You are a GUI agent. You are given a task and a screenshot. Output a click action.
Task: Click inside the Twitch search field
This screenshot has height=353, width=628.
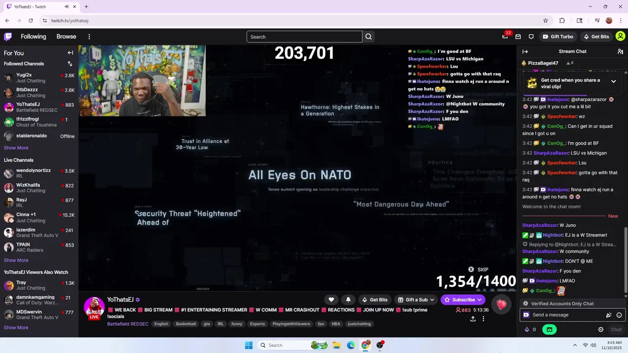304,37
